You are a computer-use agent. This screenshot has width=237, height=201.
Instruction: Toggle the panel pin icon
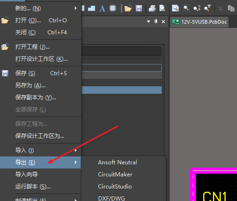coord(156,21)
